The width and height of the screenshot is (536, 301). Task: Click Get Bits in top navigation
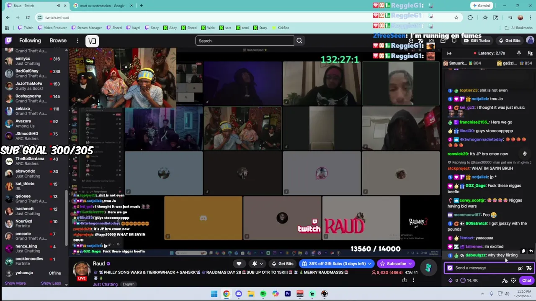(x=509, y=41)
